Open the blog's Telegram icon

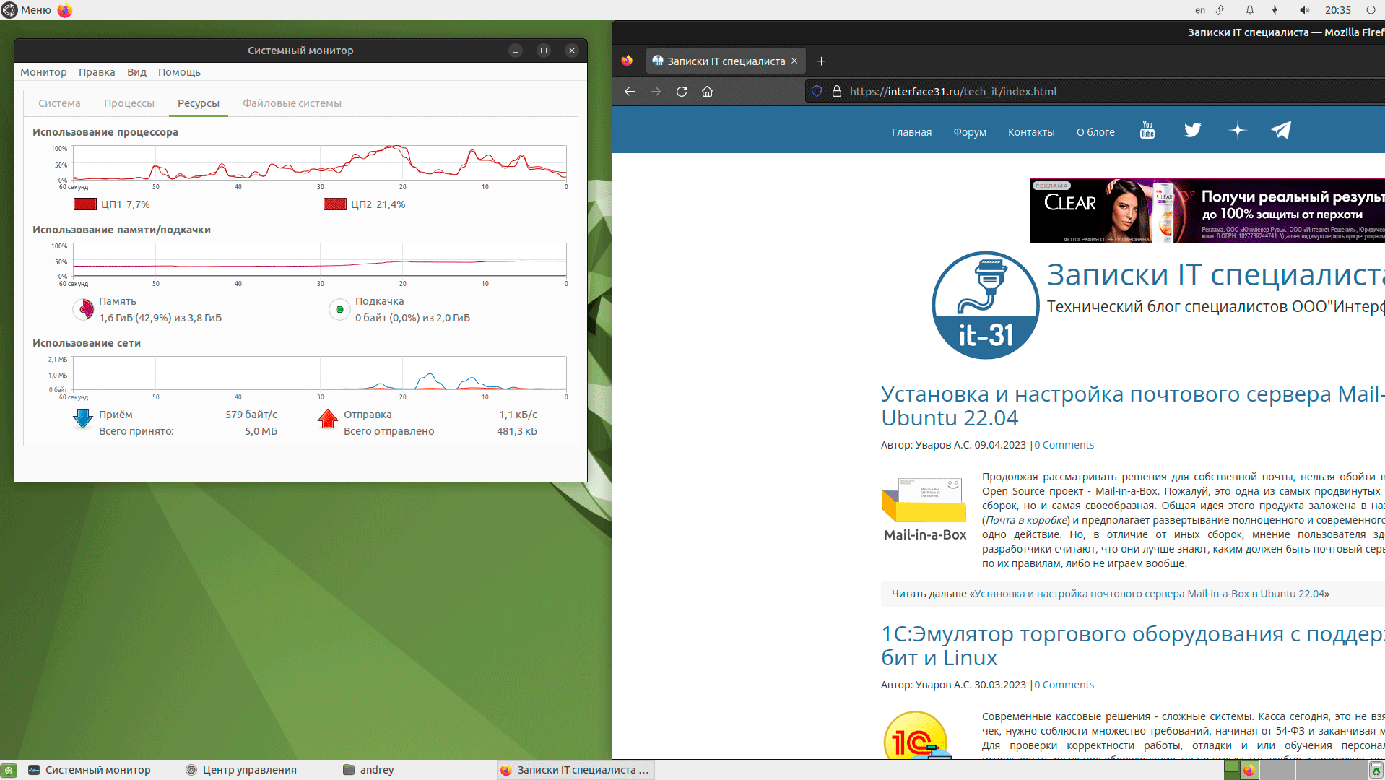1281,131
